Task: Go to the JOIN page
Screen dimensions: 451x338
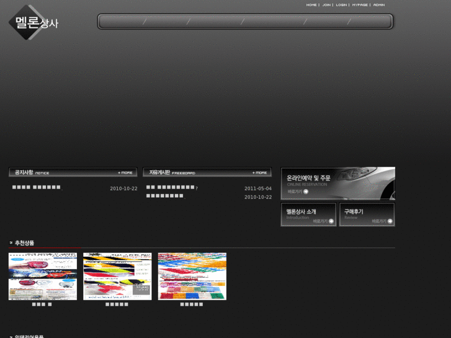Action: [326, 5]
